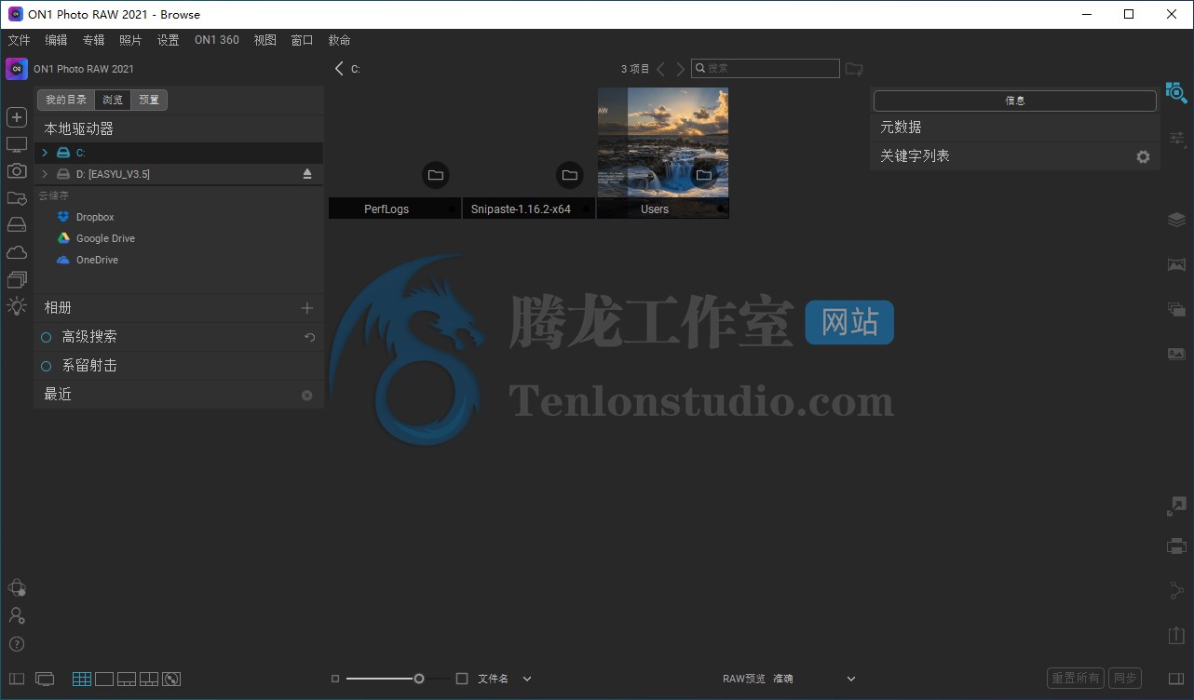
Task: Open the 文件 menu
Action: tap(19, 40)
